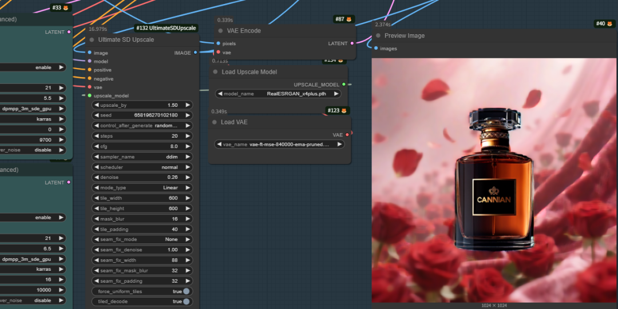This screenshot has height=309, width=618.
Task: Click the seam_fix_denoise value field
Action: (x=142, y=250)
